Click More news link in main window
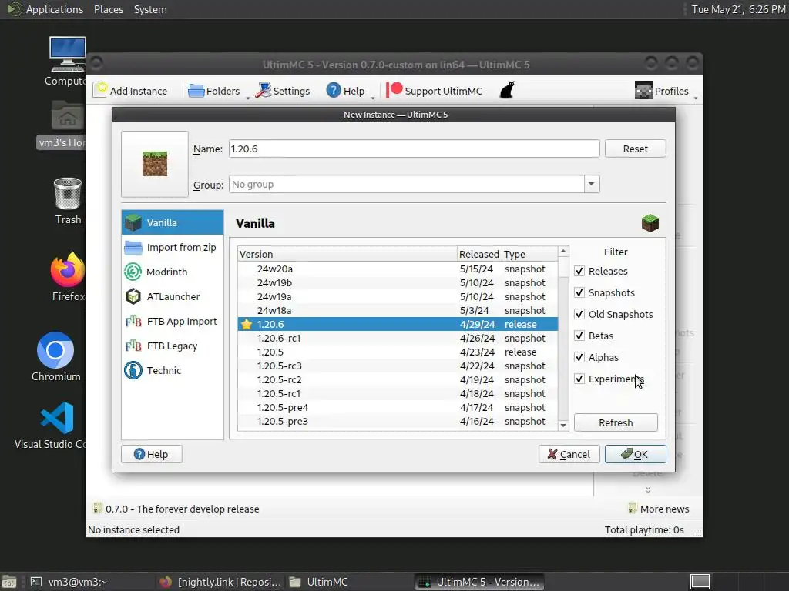The height and width of the screenshot is (591, 789). point(659,509)
